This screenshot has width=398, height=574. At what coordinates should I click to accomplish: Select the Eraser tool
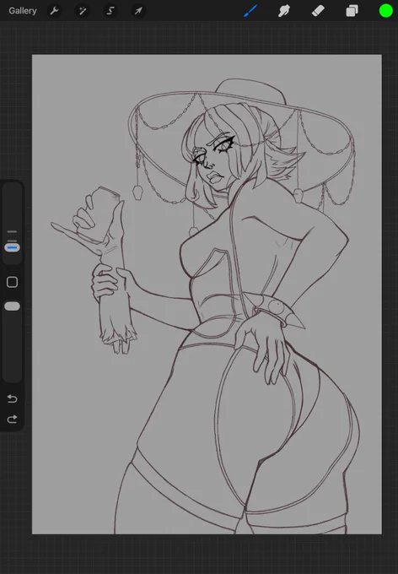(x=318, y=11)
